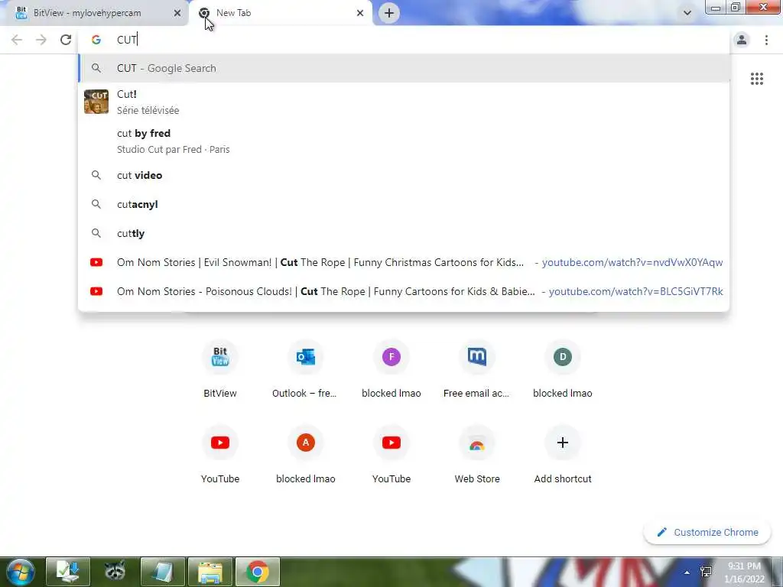Click Chrome icon on taskbar

pos(257,572)
